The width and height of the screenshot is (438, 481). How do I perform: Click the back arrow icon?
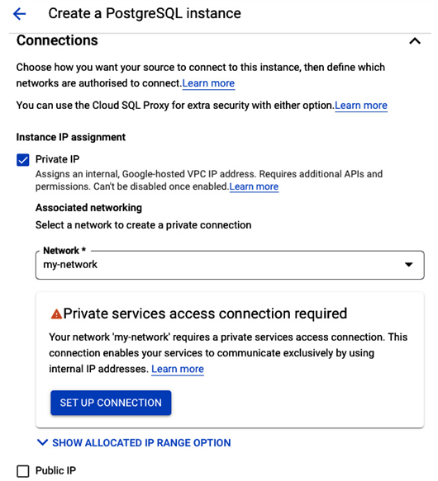pos(19,14)
